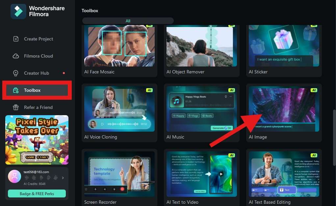
Task: Expand account details with chevron arrow
Action: pyautogui.click(x=63, y=178)
